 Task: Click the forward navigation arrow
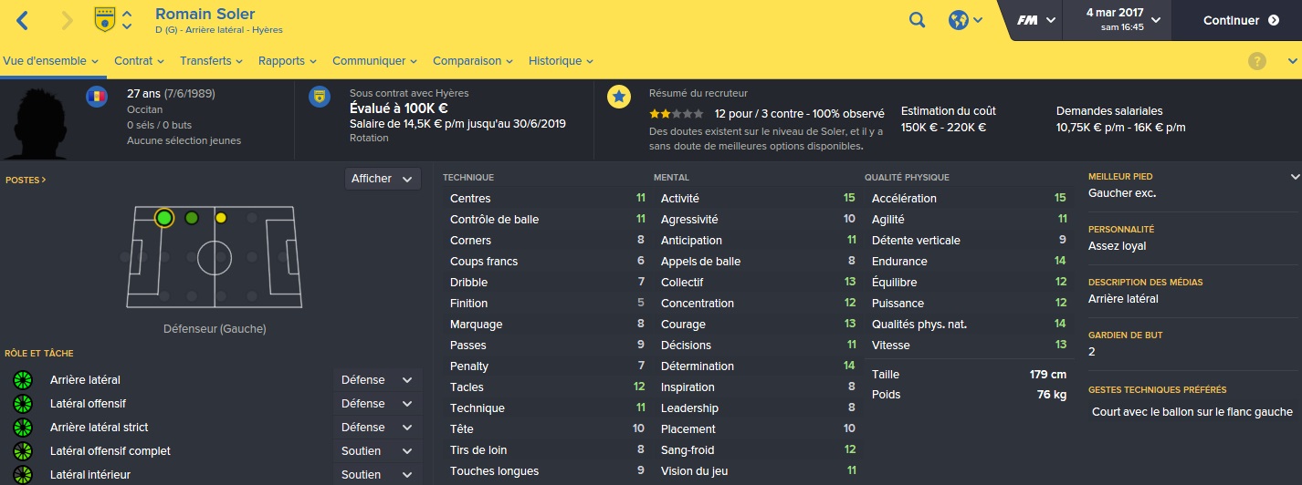(67, 20)
